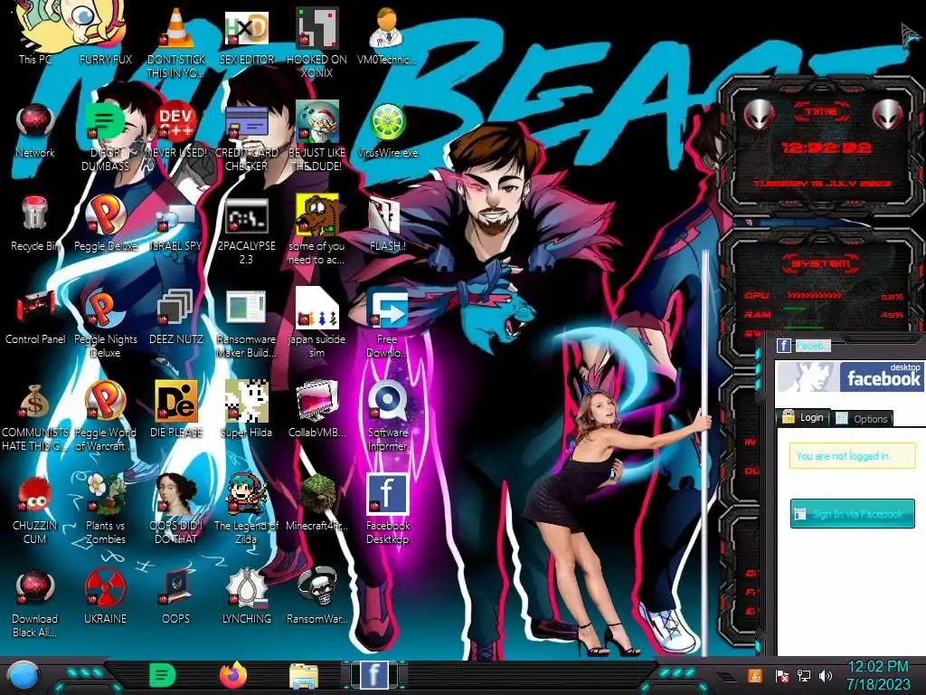The image size is (926, 695).
Task: Open the red flag Action Center tray icon
Action: [x=782, y=675]
